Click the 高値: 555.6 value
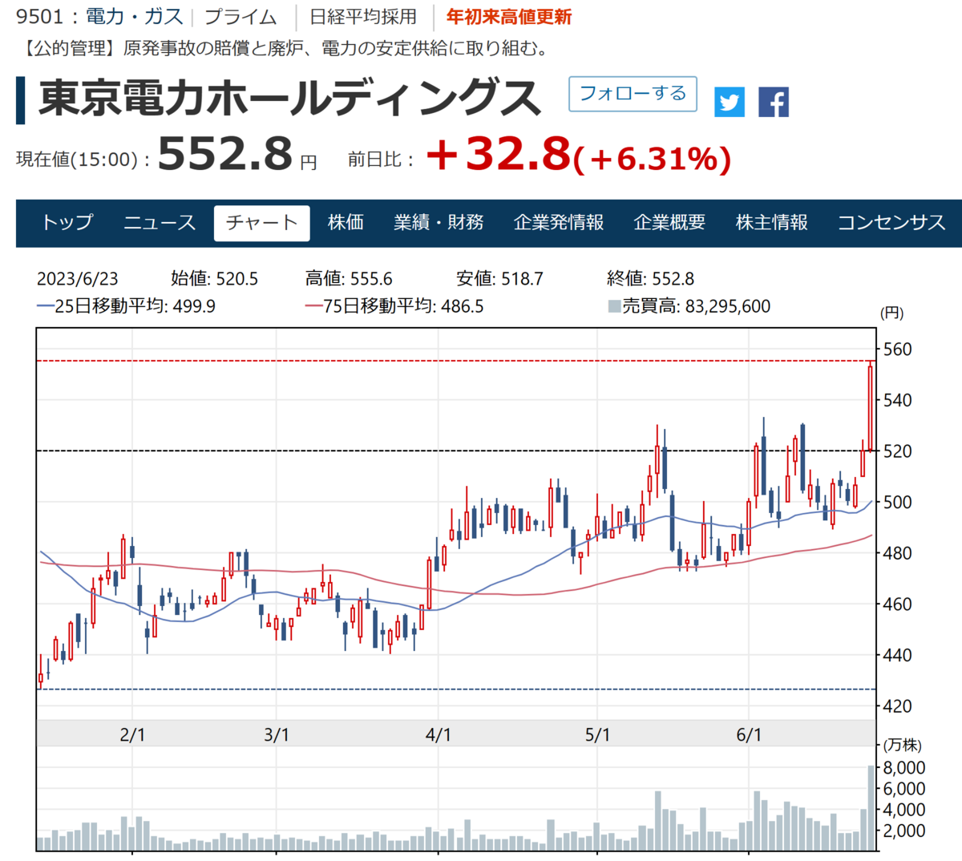The width and height of the screenshot is (962, 861). point(349,279)
